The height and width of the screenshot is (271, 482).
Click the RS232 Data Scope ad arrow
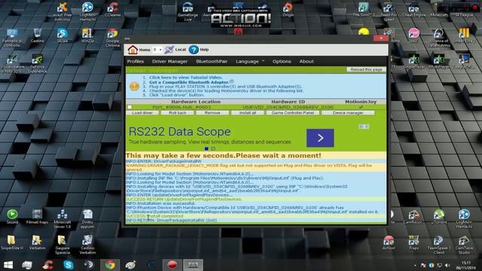320,138
